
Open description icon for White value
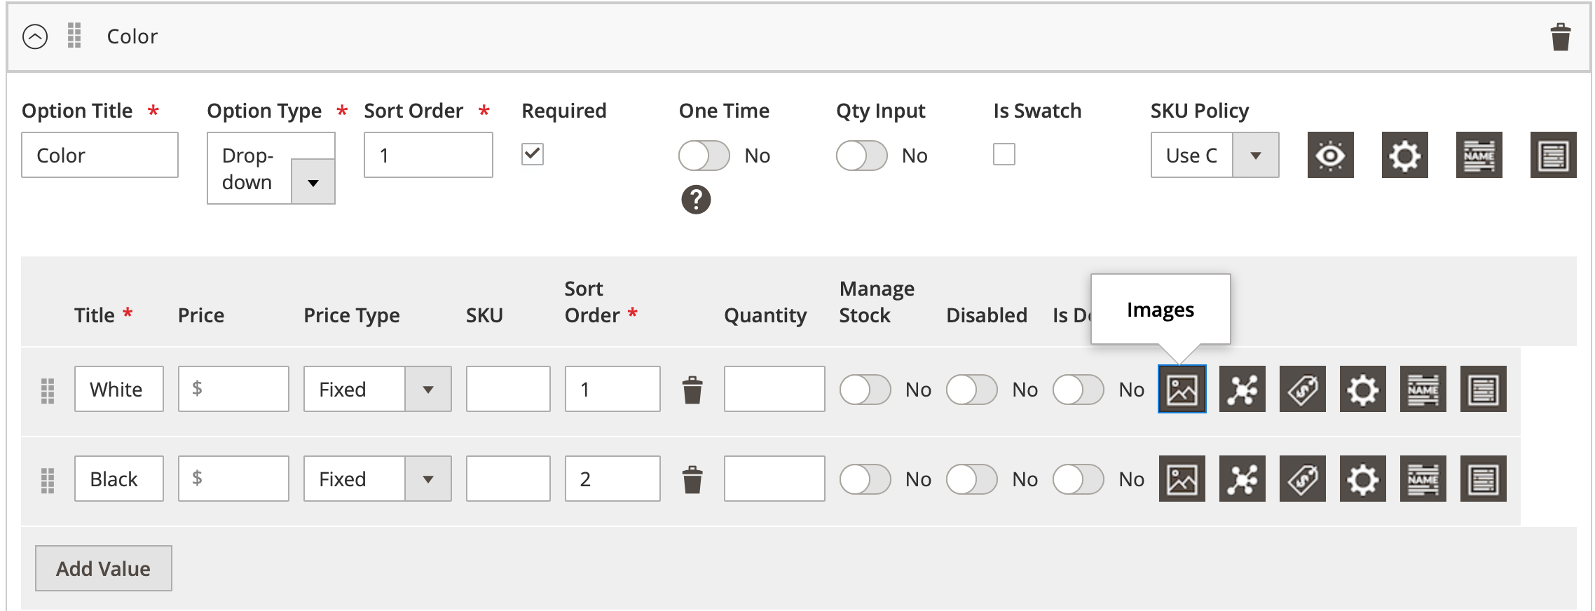pyautogui.click(x=1484, y=389)
